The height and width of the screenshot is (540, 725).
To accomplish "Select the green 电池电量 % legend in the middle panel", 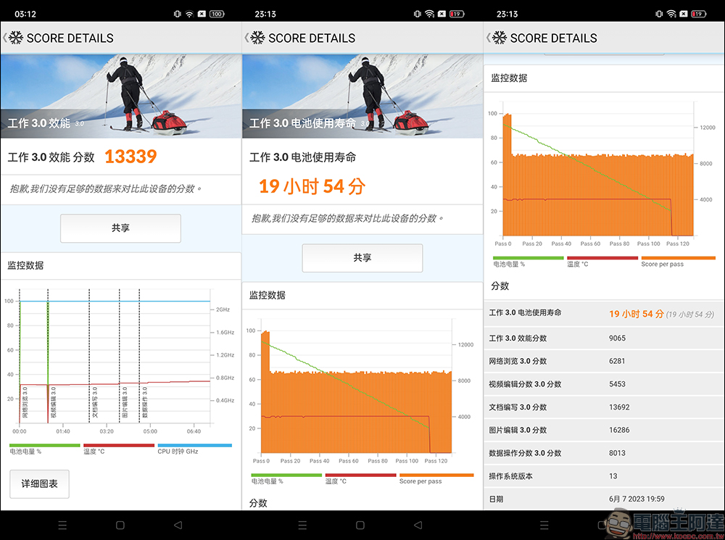I will click(286, 475).
